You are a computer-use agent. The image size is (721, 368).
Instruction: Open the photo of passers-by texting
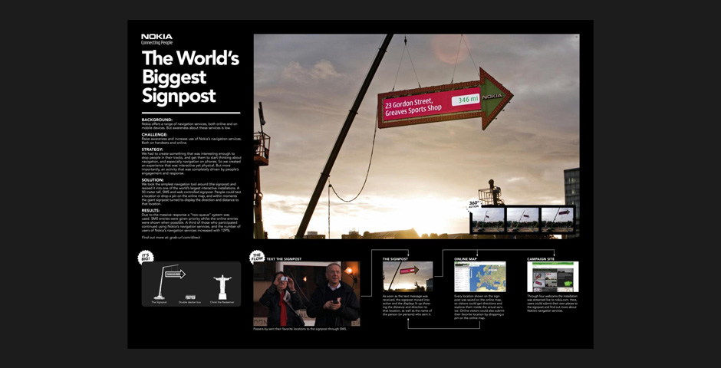[x=307, y=294]
